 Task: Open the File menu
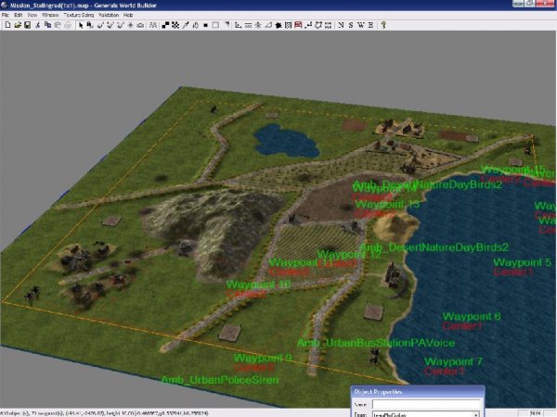tap(6, 16)
